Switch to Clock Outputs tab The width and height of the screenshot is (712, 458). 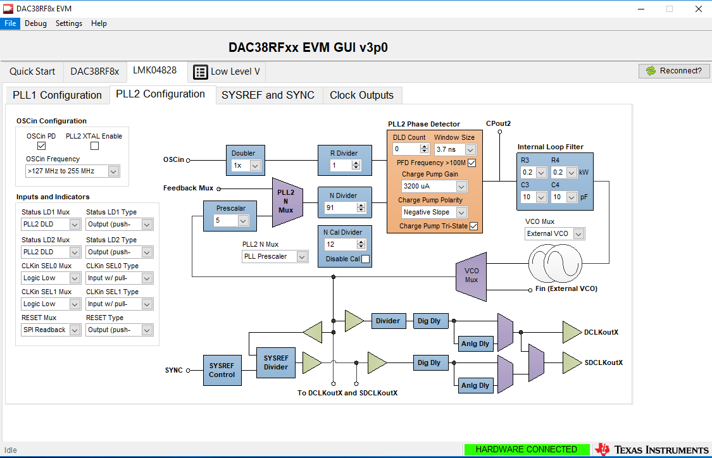[362, 96]
